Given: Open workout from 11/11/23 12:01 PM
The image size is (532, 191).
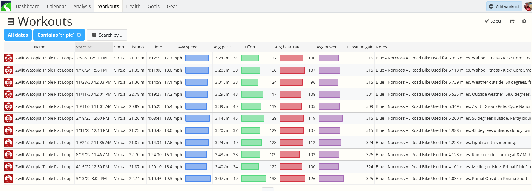Looking at the screenshot, I should tap(44, 94).
